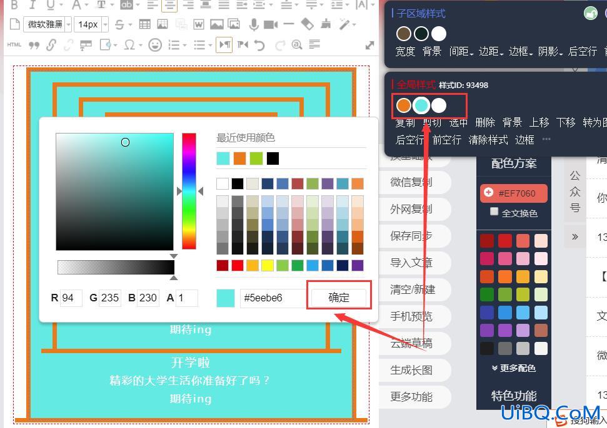Toggle the 全文换色 checkbox

point(494,212)
